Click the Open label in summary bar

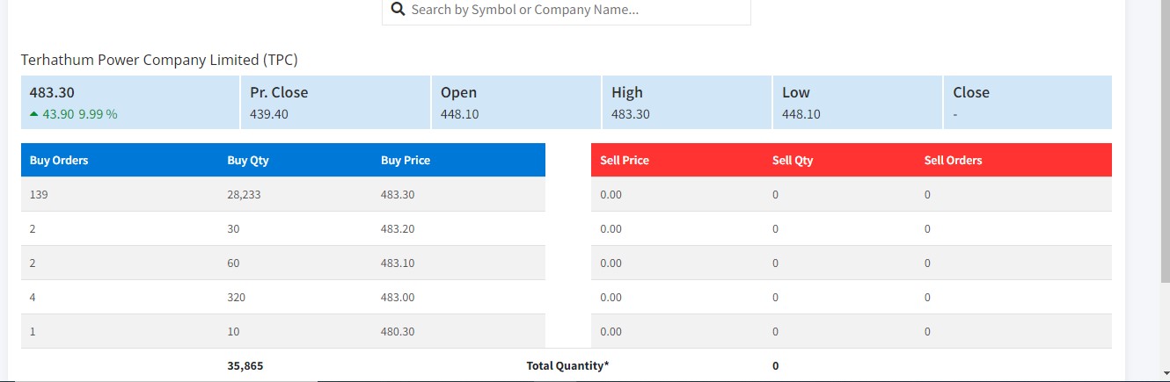[458, 92]
